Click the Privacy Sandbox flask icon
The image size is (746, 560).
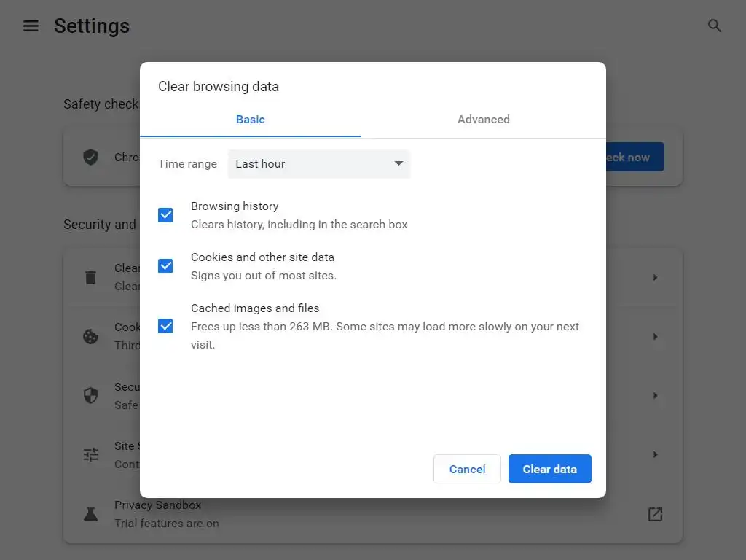pos(90,514)
